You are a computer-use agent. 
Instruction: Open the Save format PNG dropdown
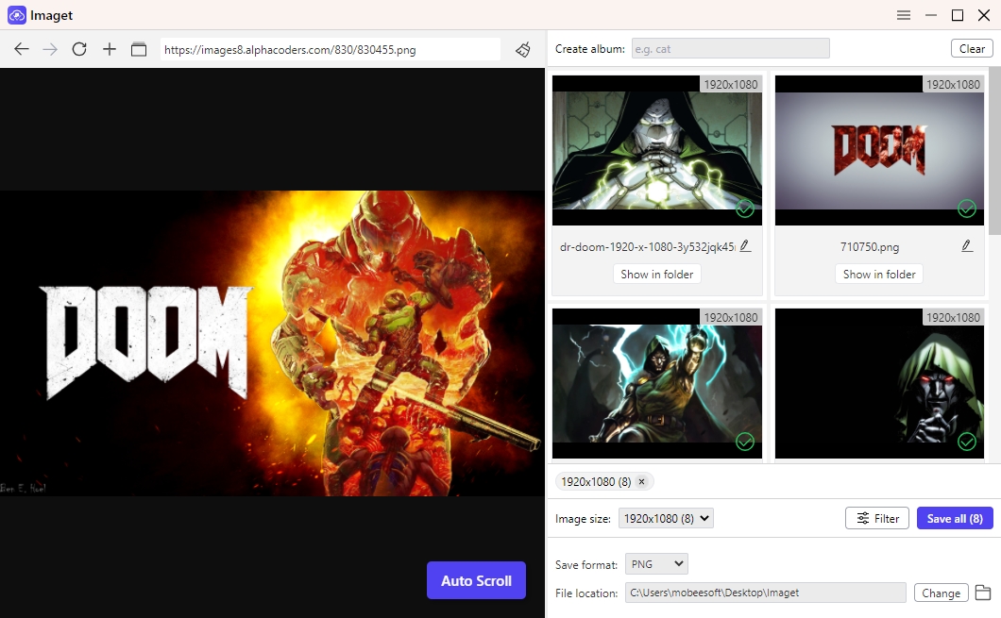tap(656, 564)
